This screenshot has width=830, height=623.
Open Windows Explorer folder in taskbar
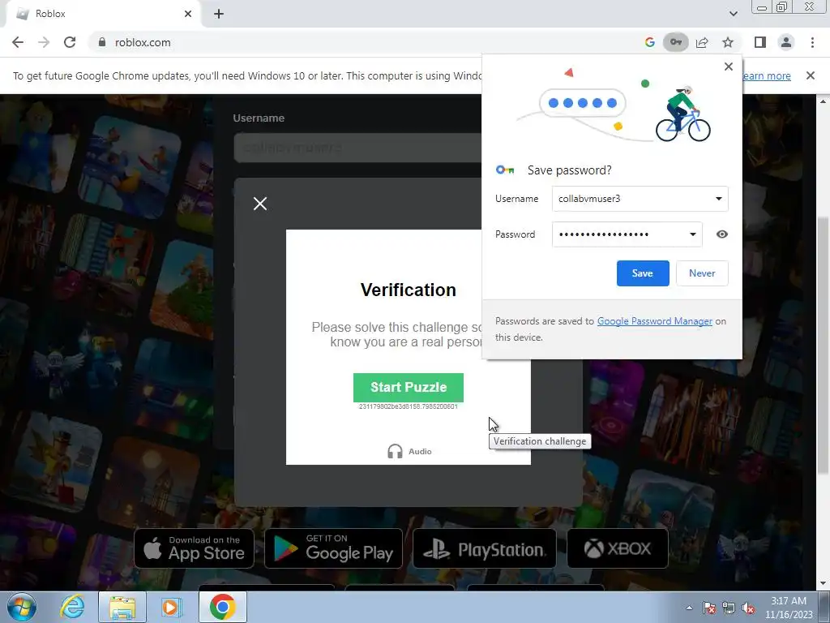click(x=122, y=607)
